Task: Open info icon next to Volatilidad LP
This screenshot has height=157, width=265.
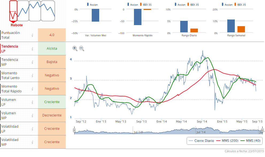Action: (32, 128)
